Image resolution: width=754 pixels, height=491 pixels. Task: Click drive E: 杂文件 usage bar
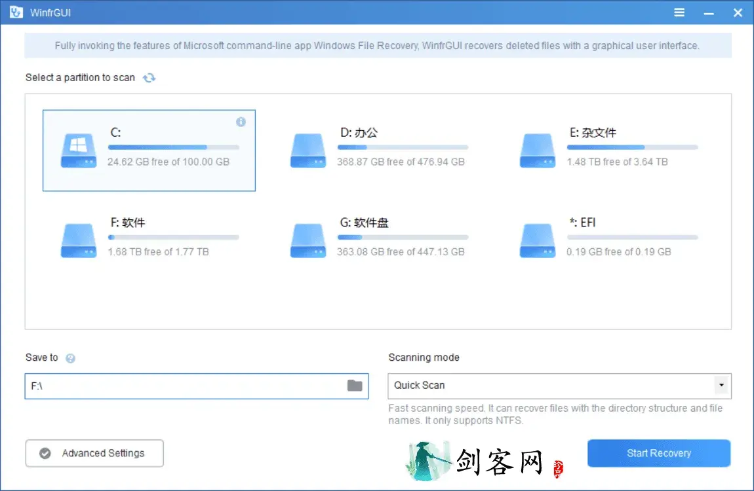(632, 147)
